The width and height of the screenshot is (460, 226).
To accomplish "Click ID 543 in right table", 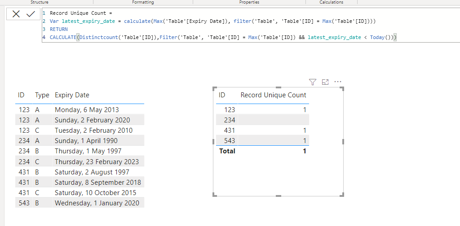I will click(230, 141).
